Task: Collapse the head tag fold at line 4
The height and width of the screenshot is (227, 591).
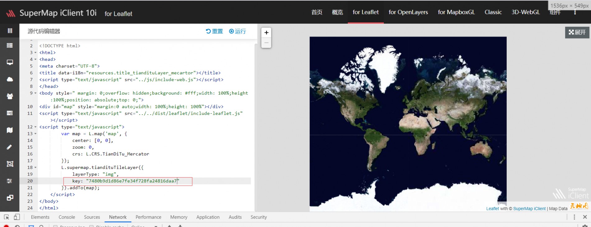Action: [35, 59]
